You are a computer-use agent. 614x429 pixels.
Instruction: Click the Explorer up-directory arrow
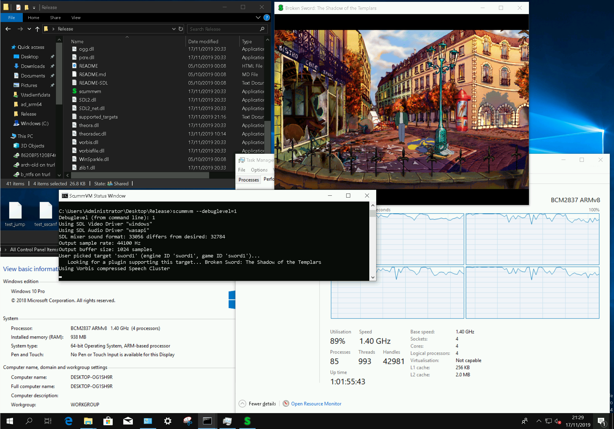(x=37, y=29)
